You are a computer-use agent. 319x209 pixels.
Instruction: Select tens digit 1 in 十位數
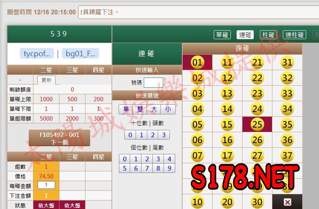tap(141, 135)
